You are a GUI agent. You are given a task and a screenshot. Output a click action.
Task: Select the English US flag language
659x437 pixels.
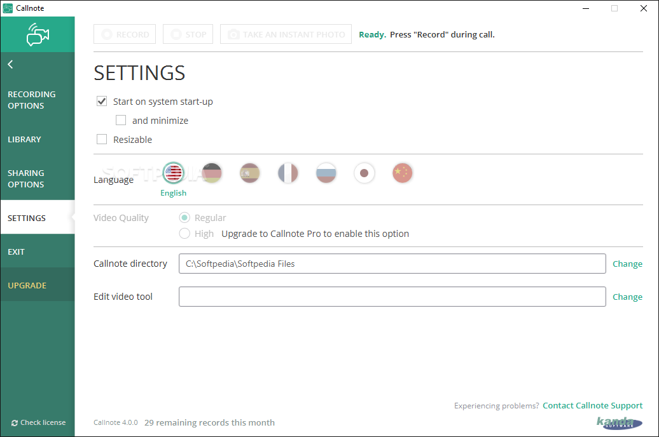pyautogui.click(x=174, y=173)
